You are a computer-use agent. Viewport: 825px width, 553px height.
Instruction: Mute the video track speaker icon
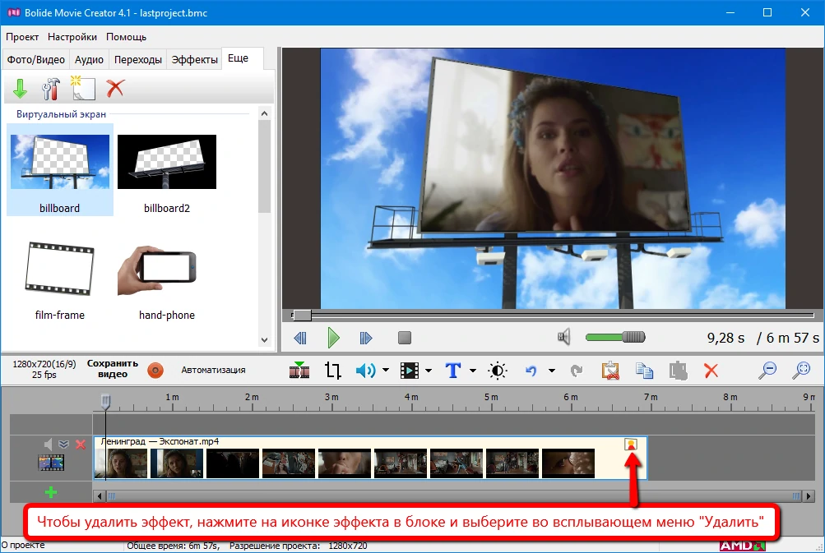[x=48, y=445]
